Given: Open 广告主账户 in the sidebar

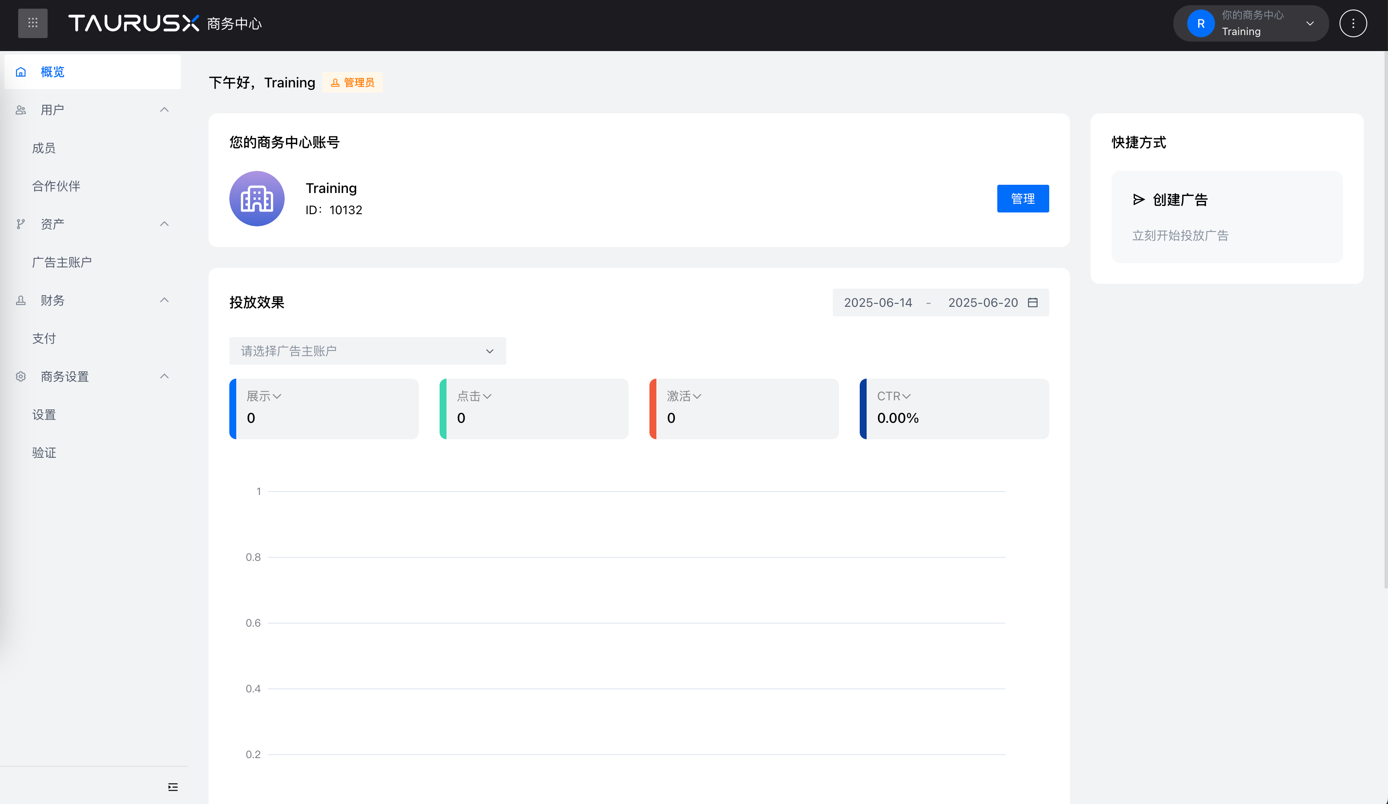Looking at the screenshot, I should click(62, 262).
